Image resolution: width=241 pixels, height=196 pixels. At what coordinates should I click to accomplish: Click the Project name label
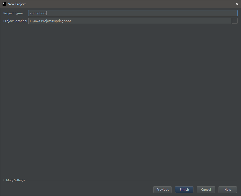point(13,13)
